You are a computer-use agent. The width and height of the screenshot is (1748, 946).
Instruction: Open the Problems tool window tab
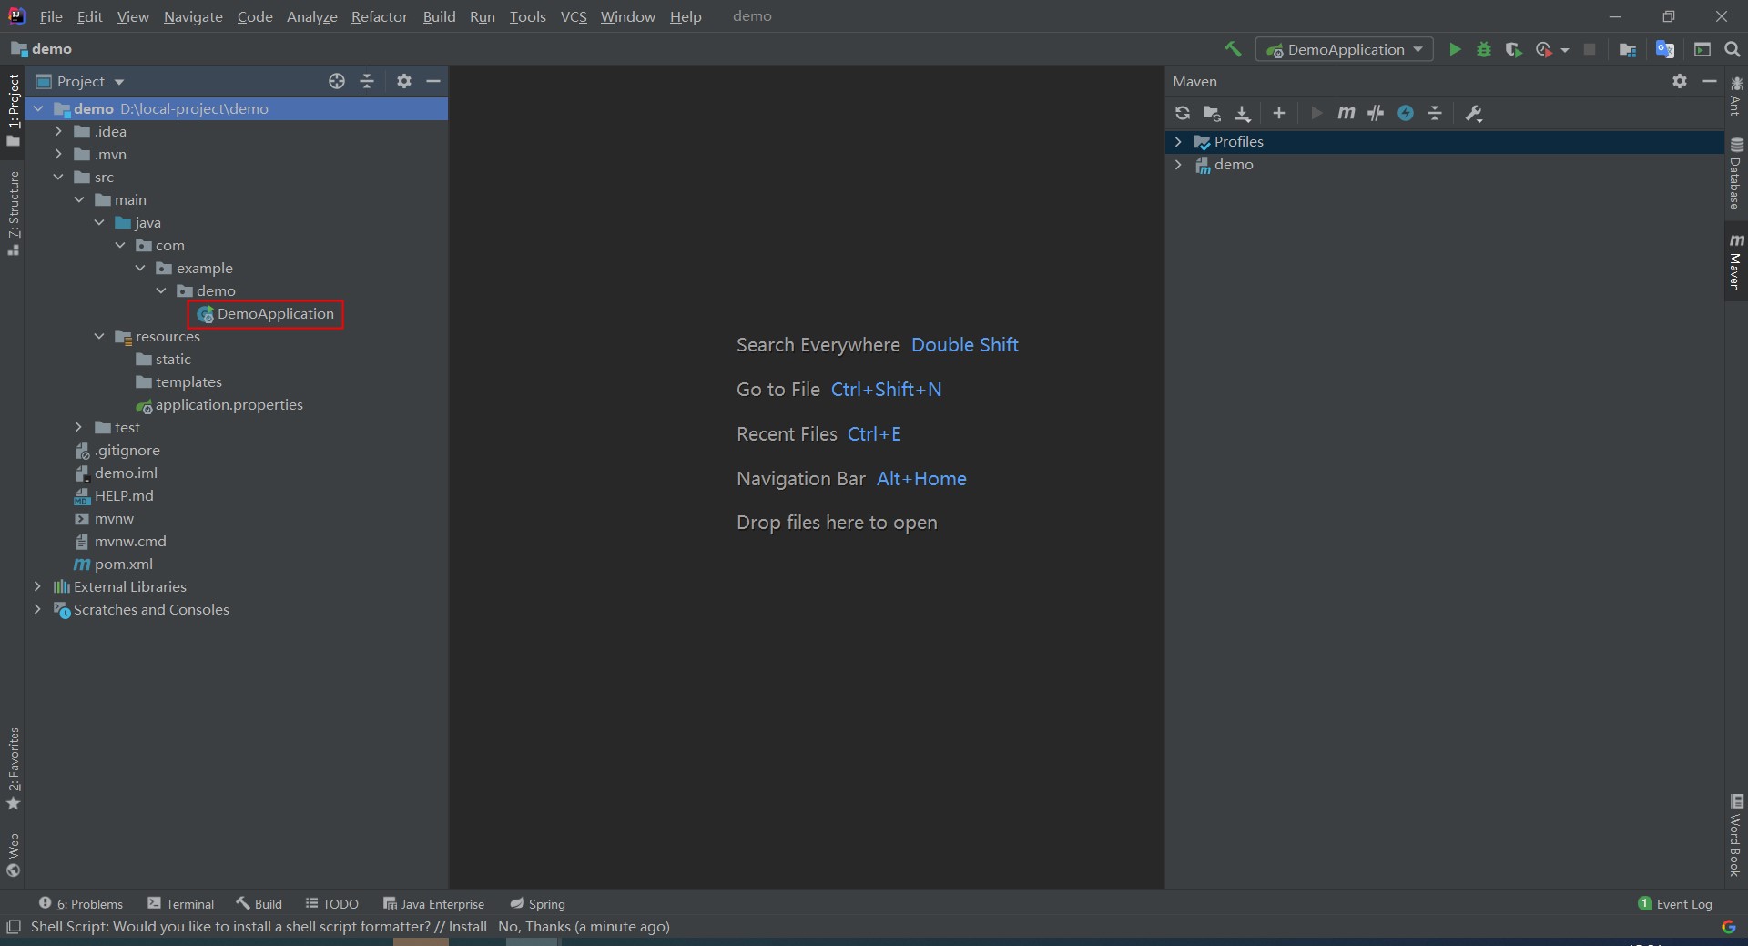(x=81, y=903)
